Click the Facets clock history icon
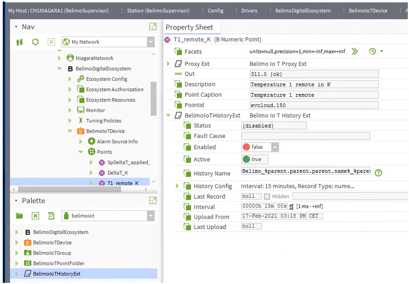This screenshot has height=284, width=409. [372, 52]
